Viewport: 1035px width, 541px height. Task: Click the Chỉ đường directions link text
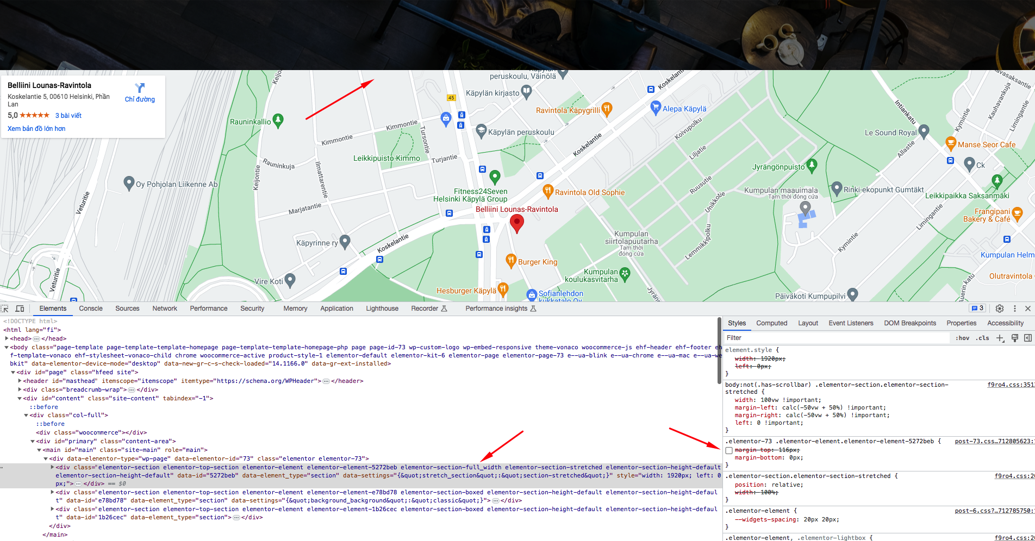click(140, 99)
